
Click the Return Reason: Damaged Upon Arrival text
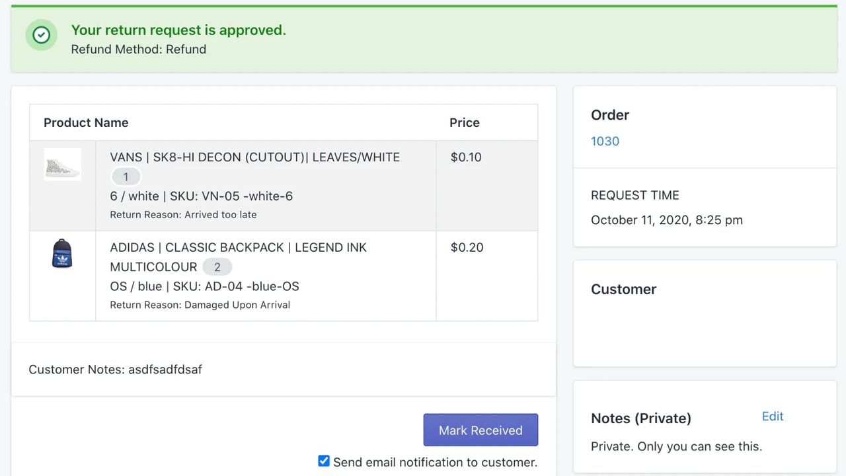[x=200, y=305]
